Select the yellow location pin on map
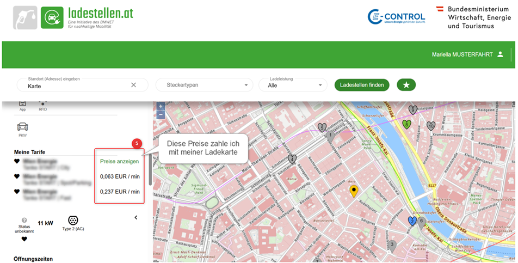The image size is (518, 263). [x=354, y=191]
